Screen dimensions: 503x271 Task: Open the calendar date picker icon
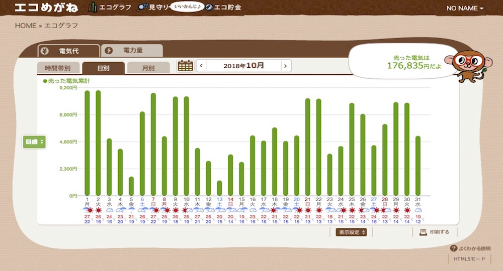185,66
